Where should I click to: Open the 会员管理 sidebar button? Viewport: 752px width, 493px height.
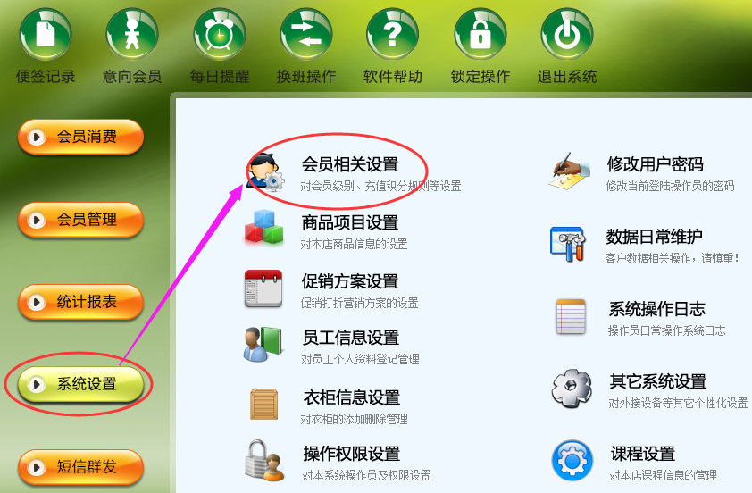pyautogui.click(x=80, y=220)
